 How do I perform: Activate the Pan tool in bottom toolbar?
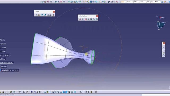pos(50,92)
